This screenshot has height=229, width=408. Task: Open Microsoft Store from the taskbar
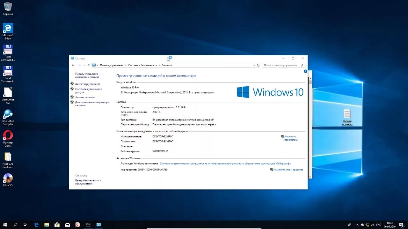(57, 225)
